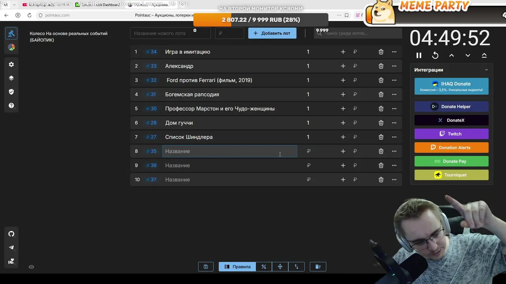506x284 pixels.
Task: Click plus icon on Ford против Ferrari row
Action: 343,80
